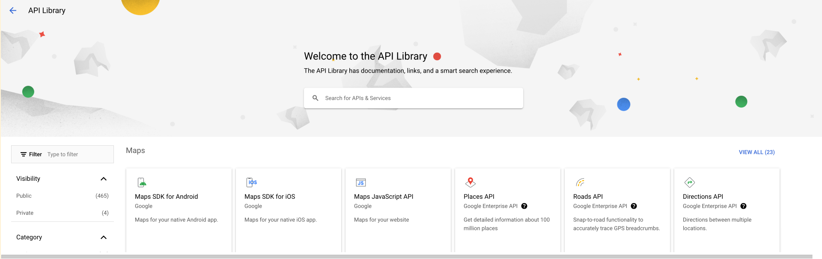Click the horizontal scrollbar at the bottom

click(x=407, y=256)
